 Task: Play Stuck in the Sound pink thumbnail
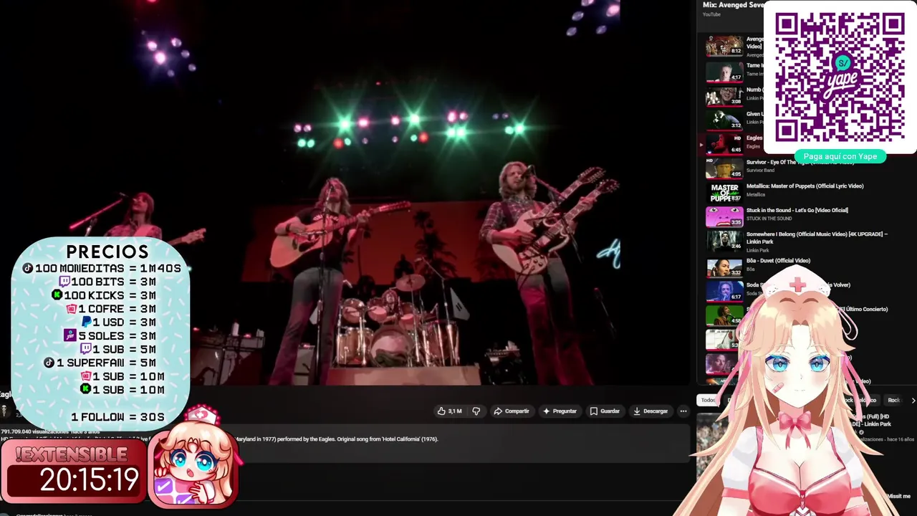[724, 216]
